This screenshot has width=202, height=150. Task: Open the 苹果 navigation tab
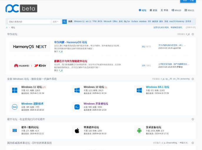click(164, 10)
